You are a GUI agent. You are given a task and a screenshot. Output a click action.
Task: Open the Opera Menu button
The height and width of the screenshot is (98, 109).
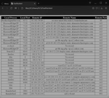click(5, 4)
